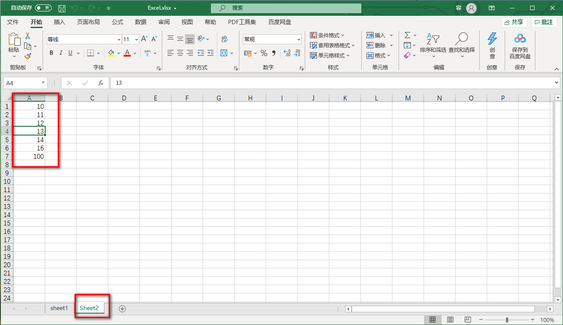Click the zoom in plus button
The image size is (563, 325).
(533, 320)
